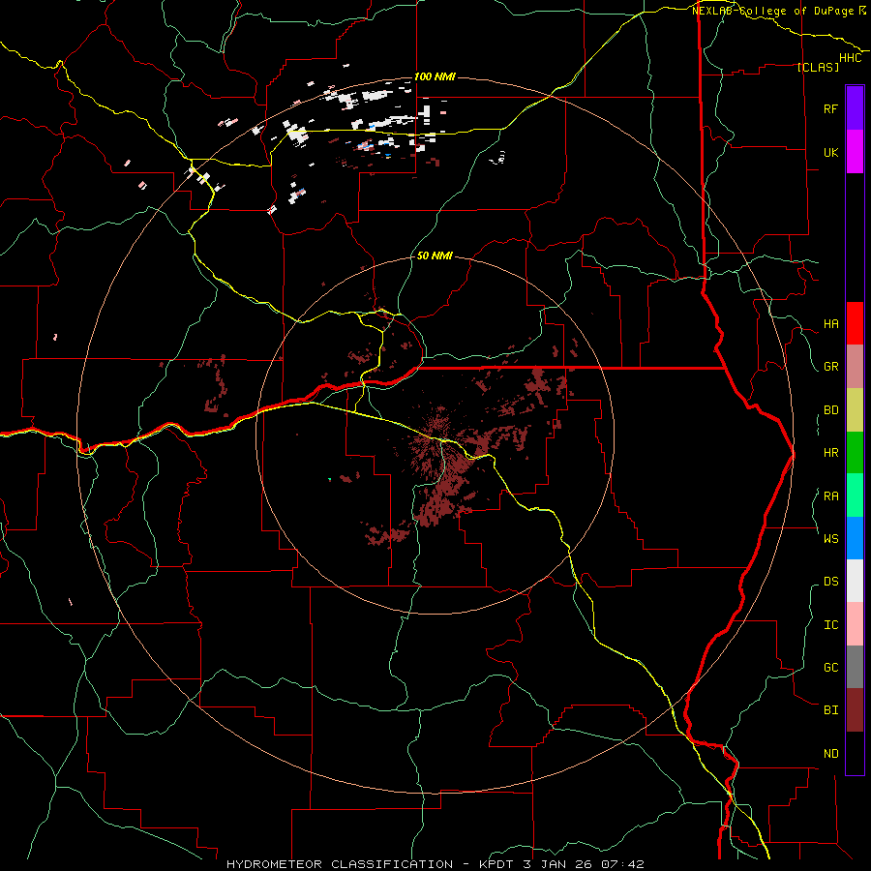Screen dimensions: 871x871
Task: Click the GR legend label
Action: [830, 367]
